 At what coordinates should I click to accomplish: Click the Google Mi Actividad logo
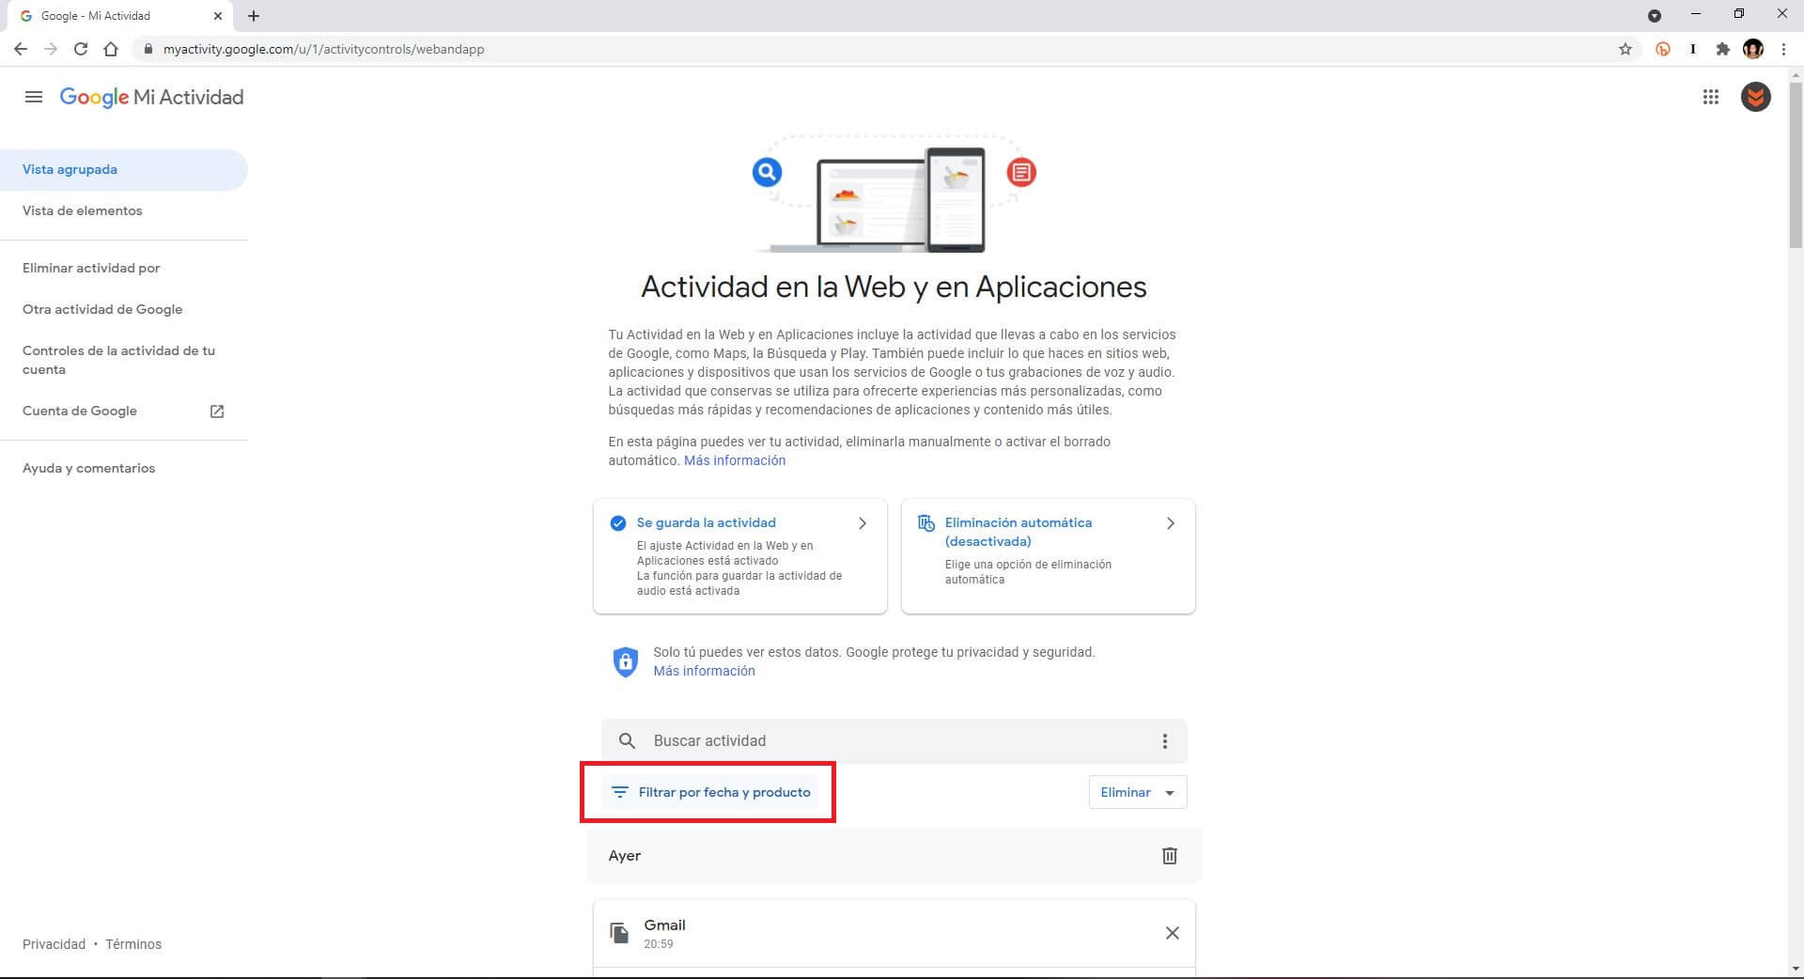point(151,98)
